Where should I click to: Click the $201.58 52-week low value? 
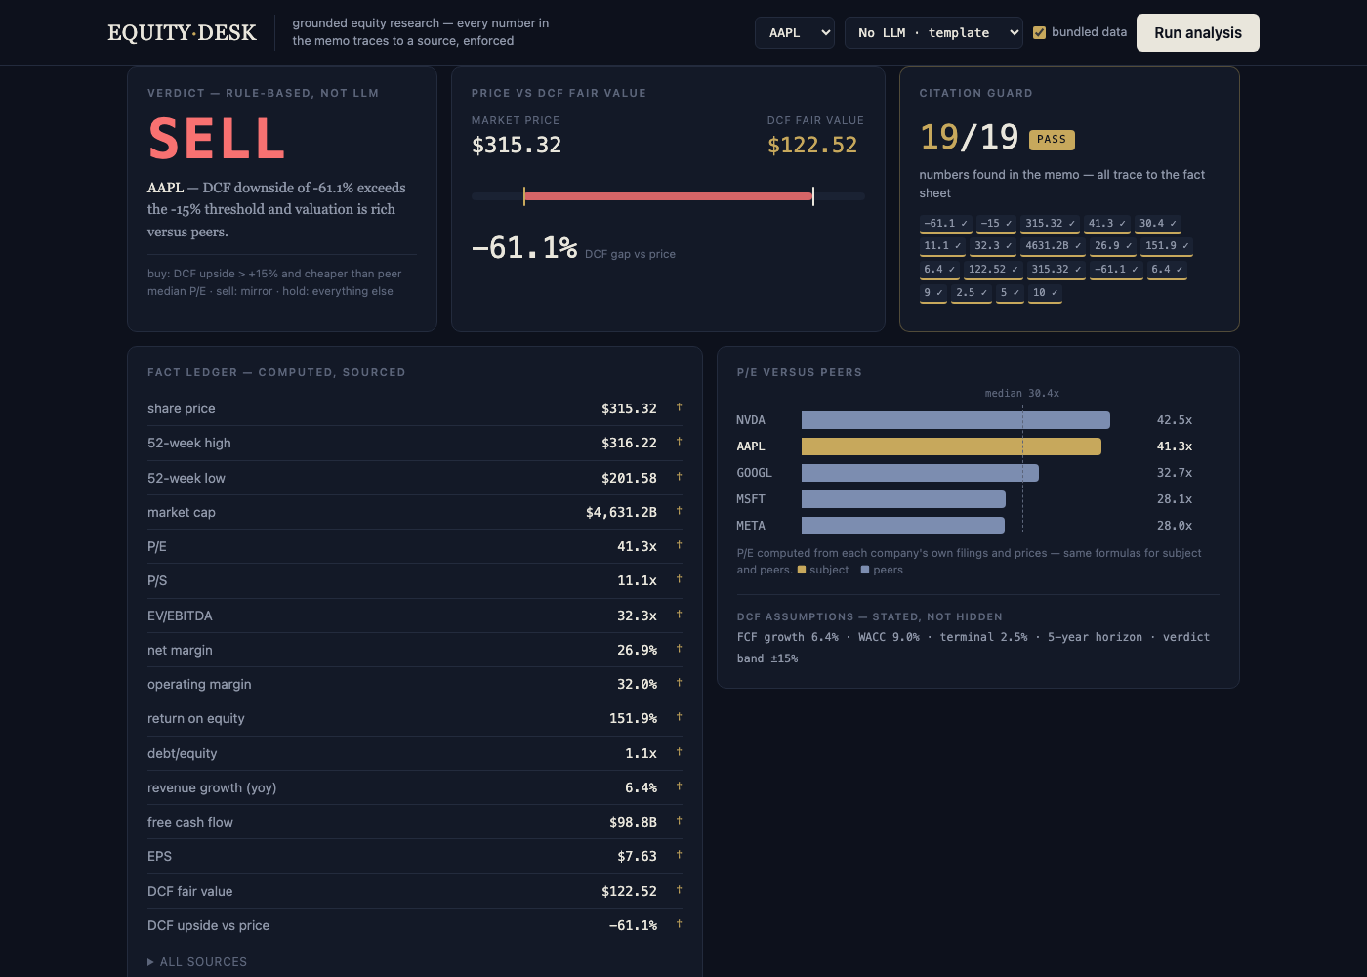click(x=629, y=478)
